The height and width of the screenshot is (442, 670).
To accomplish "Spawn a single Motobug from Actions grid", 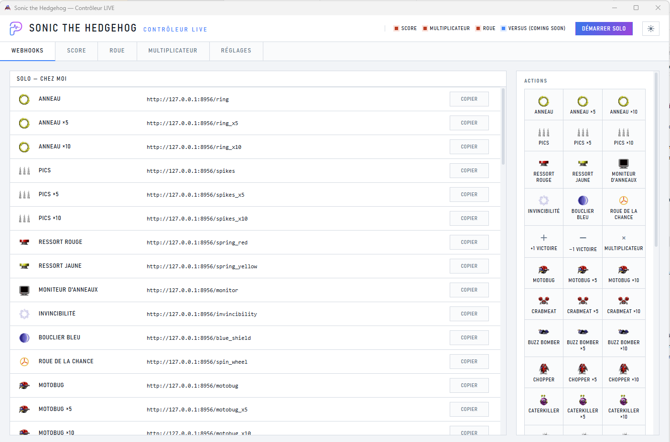I will 544,273.
